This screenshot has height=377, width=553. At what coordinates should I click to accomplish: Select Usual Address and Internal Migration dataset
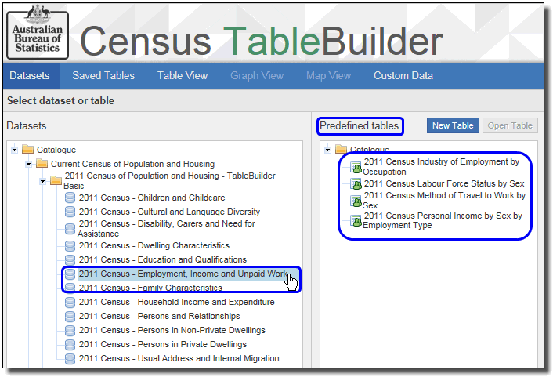pyautogui.click(x=179, y=358)
